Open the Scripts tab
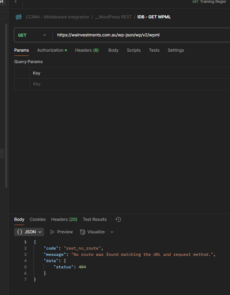The image size is (230, 295). pos(133,50)
